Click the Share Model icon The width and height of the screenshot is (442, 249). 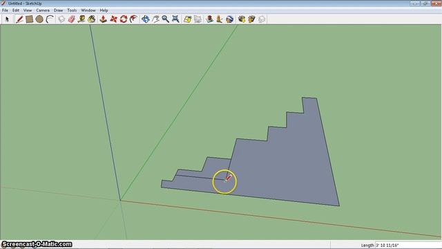[x=251, y=19]
